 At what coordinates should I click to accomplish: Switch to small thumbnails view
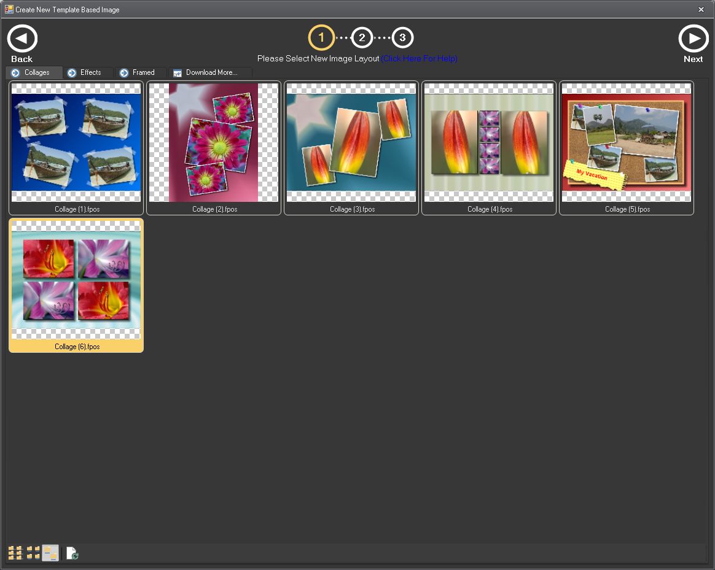15,553
